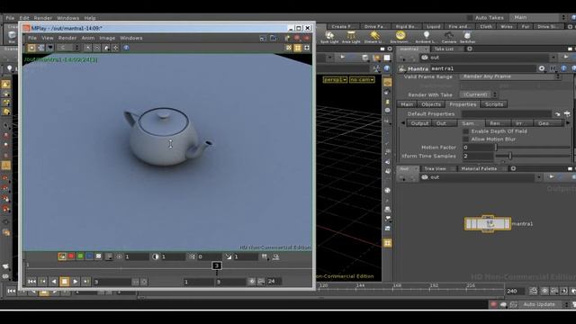This screenshot has width=576, height=324.
Task: Click the mantra1 node in network view
Action: 488,224
